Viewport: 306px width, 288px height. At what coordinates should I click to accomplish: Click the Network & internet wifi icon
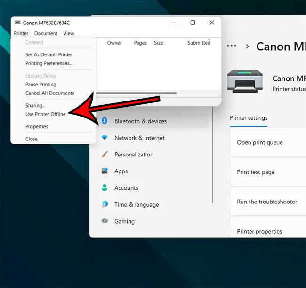(105, 138)
